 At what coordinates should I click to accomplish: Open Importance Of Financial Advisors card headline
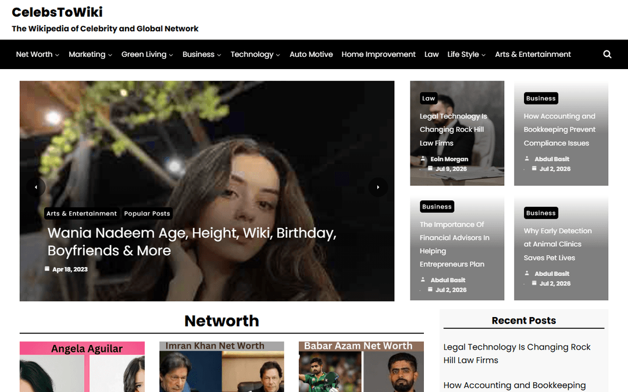[455, 244]
